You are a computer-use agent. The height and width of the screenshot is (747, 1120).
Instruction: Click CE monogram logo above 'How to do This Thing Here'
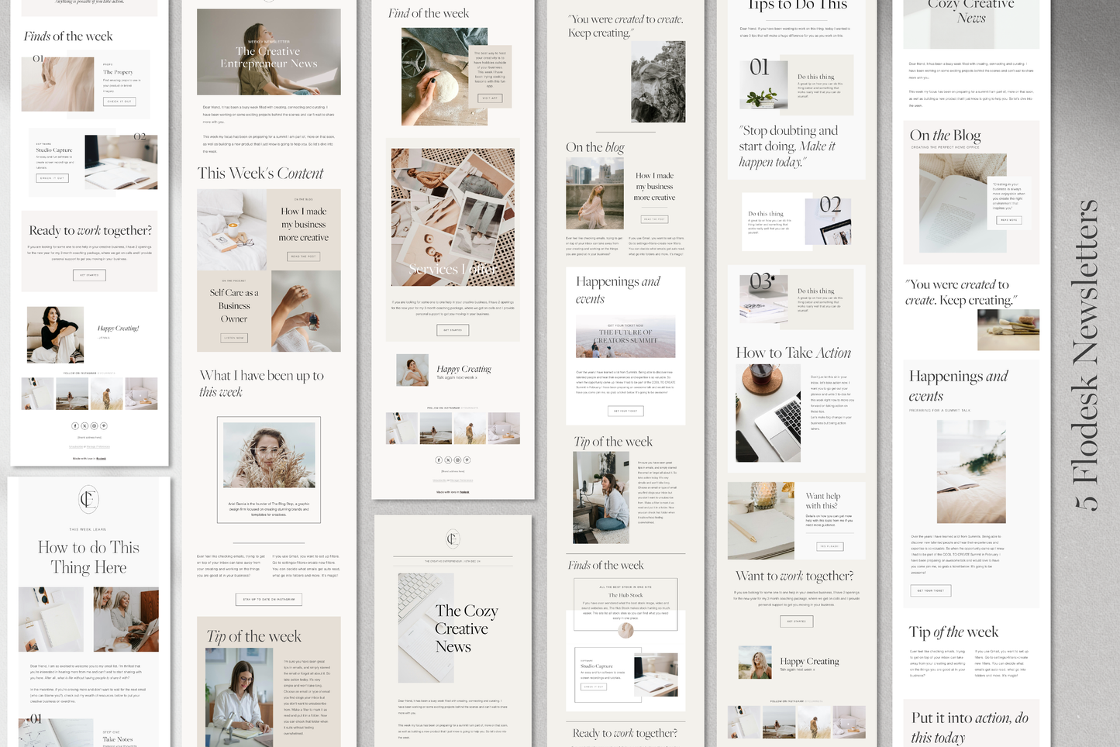[x=88, y=499]
